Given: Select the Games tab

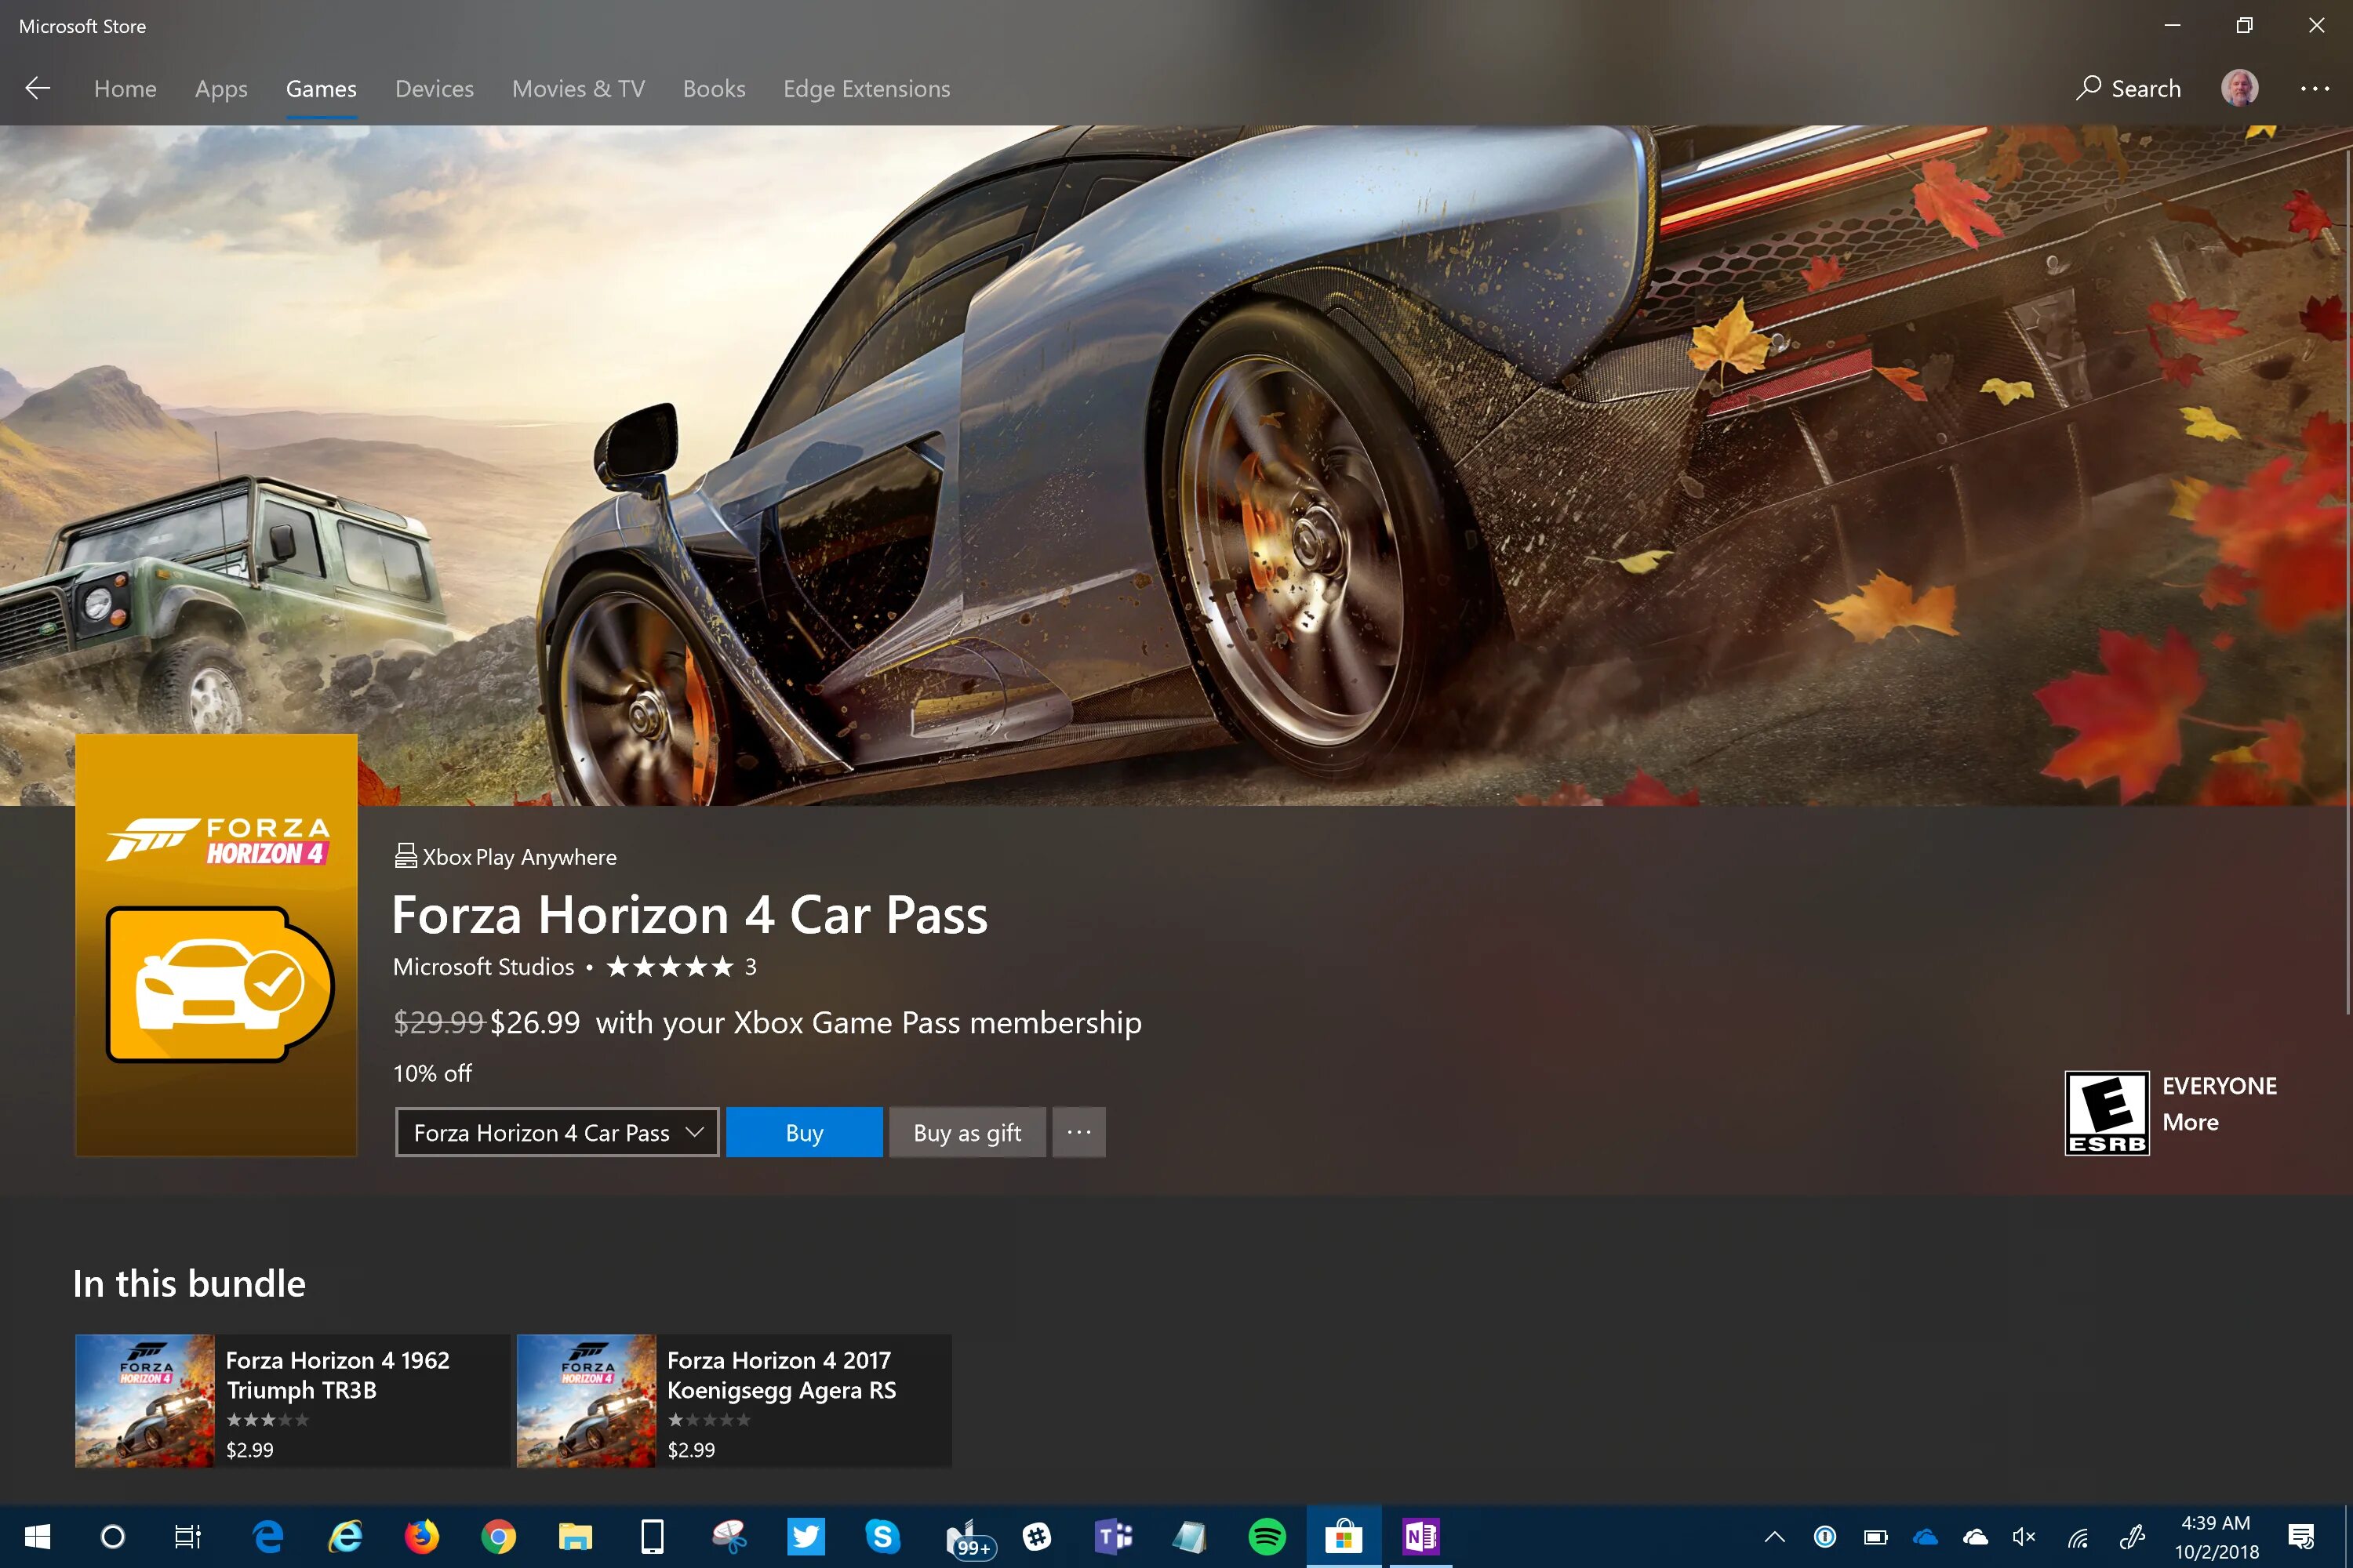Looking at the screenshot, I should pyautogui.click(x=321, y=88).
